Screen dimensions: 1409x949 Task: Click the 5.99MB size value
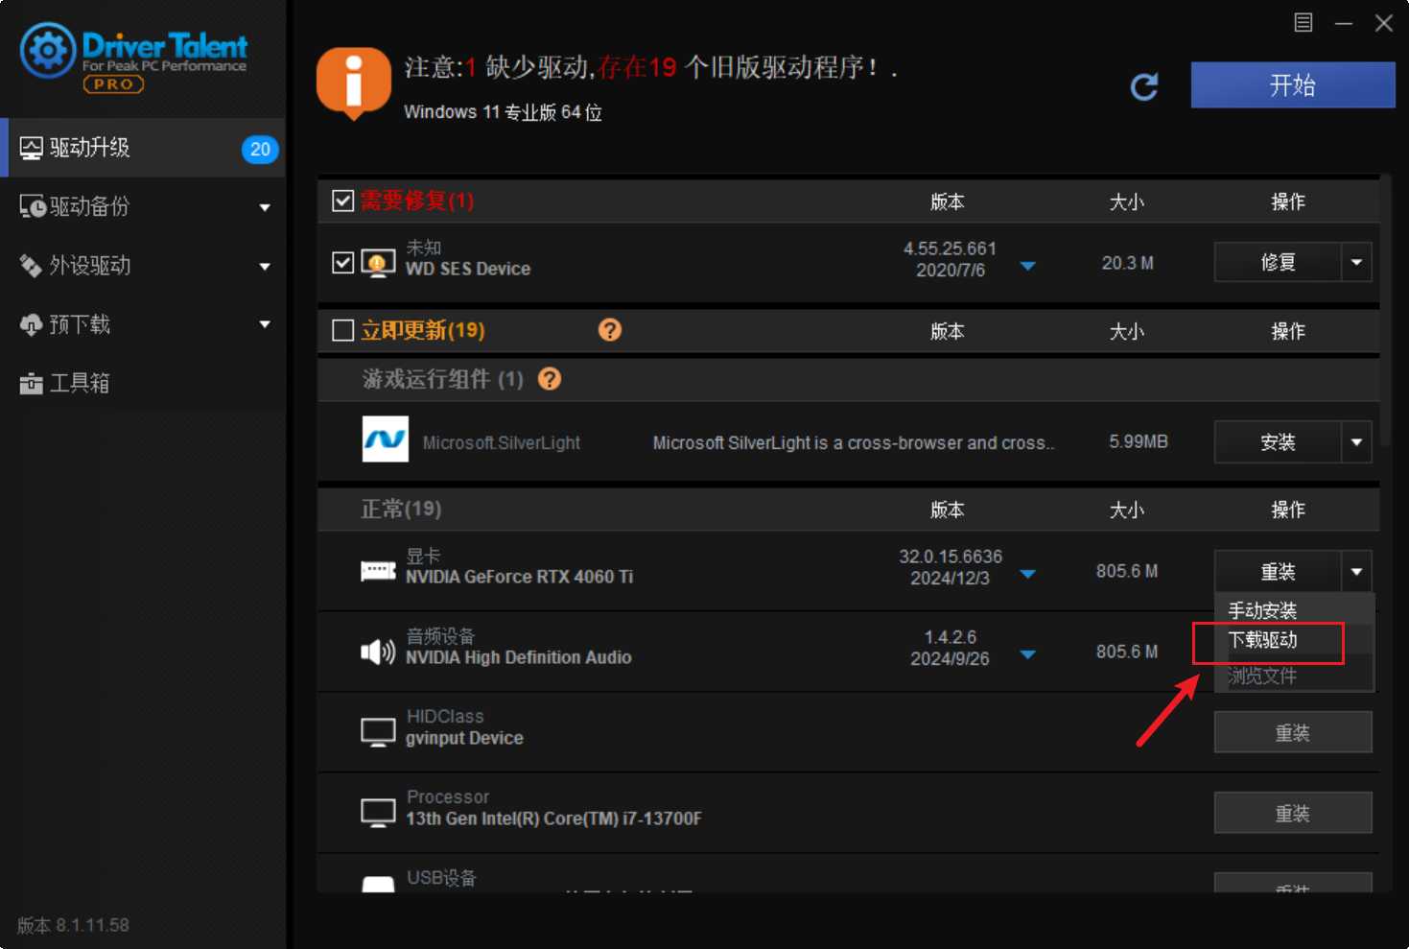tap(1139, 441)
